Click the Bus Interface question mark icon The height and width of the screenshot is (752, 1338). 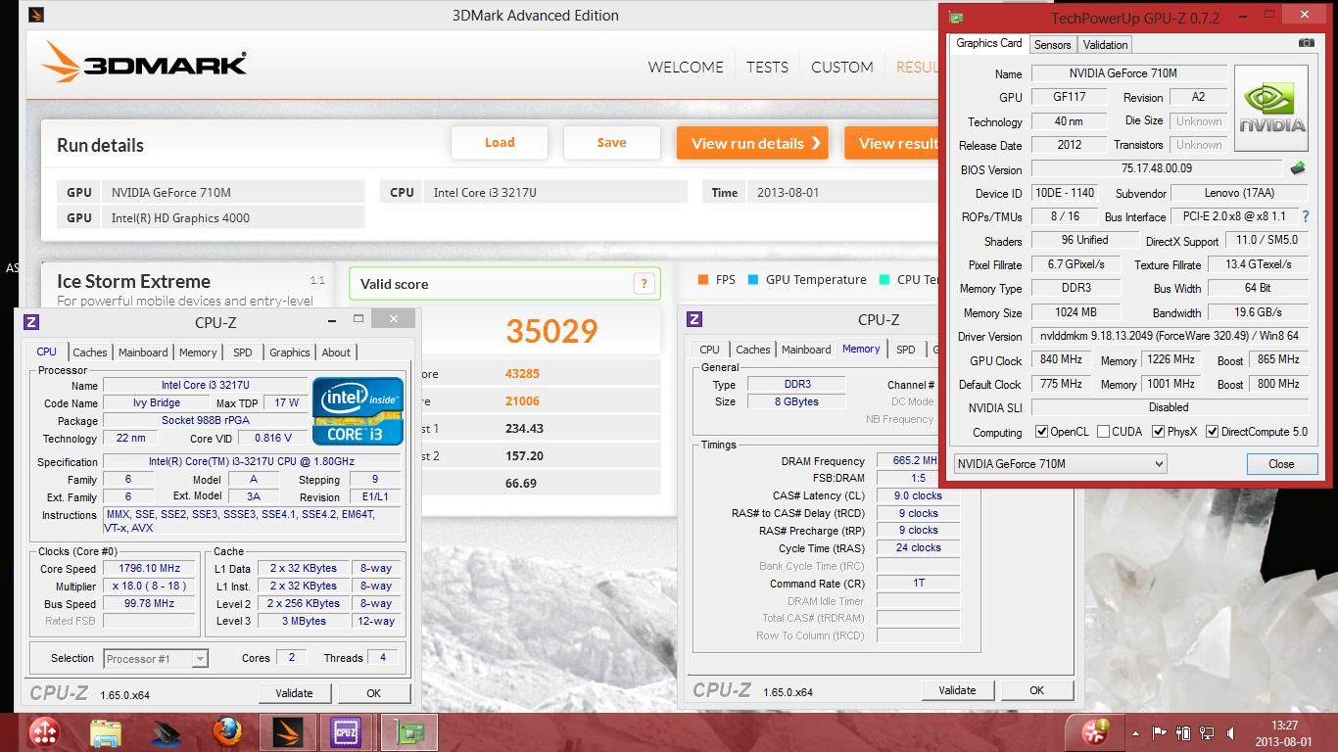[1305, 216]
